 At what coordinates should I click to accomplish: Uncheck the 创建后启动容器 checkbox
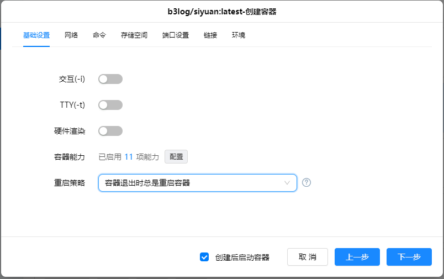(x=204, y=257)
